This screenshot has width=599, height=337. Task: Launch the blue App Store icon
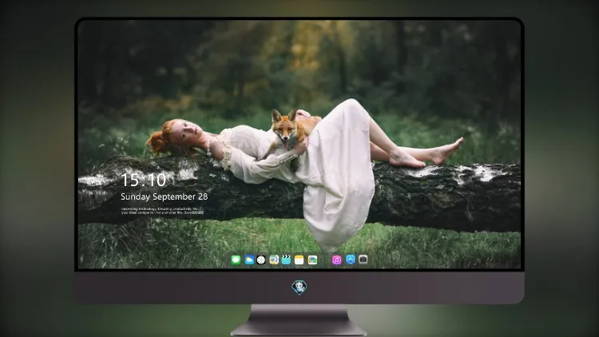point(351,260)
